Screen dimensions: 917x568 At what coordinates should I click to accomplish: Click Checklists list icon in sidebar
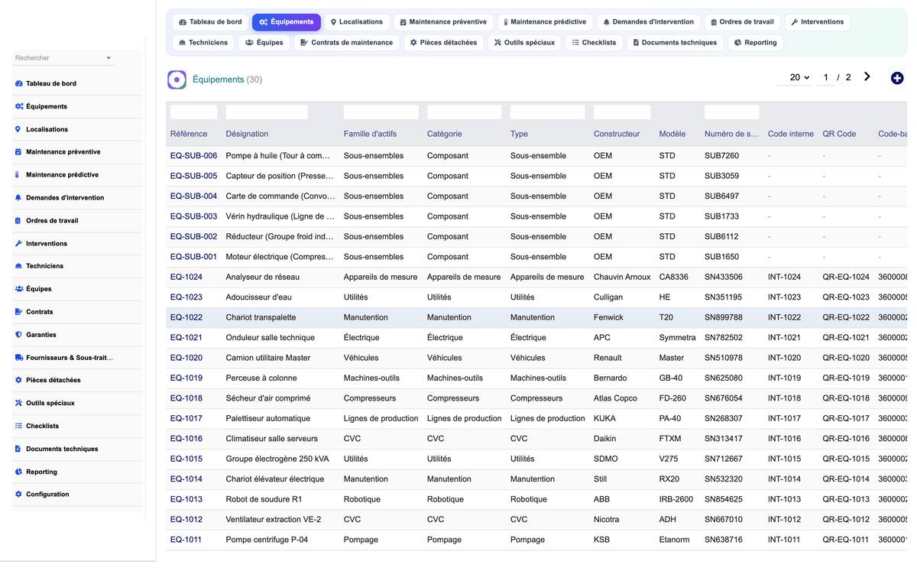click(18, 426)
